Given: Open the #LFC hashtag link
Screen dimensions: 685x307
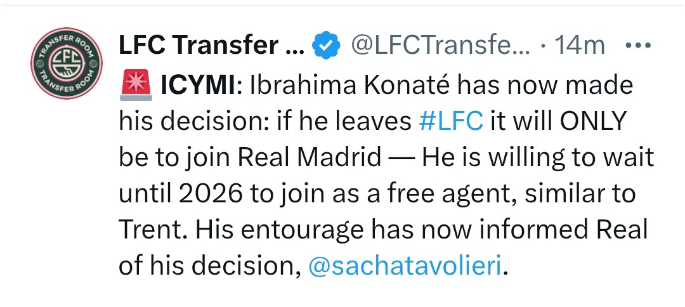Looking at the screenshot, I should click(x=451, y=122).
